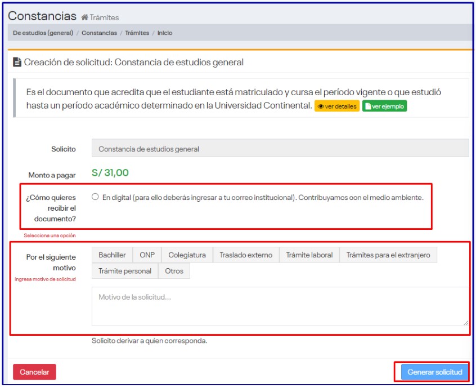The width and height of the screenshot is (476, 387).
Task: Click the home icon beside Trámites
Action: pos(85,17)
